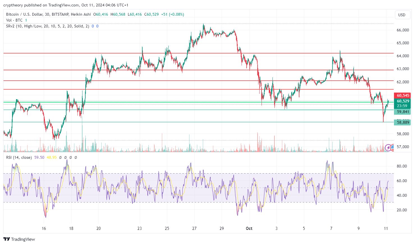Select the RSI (14, close) legend
Image resolution: width=415 pixels, height=245 pixels.
point(19,157)
